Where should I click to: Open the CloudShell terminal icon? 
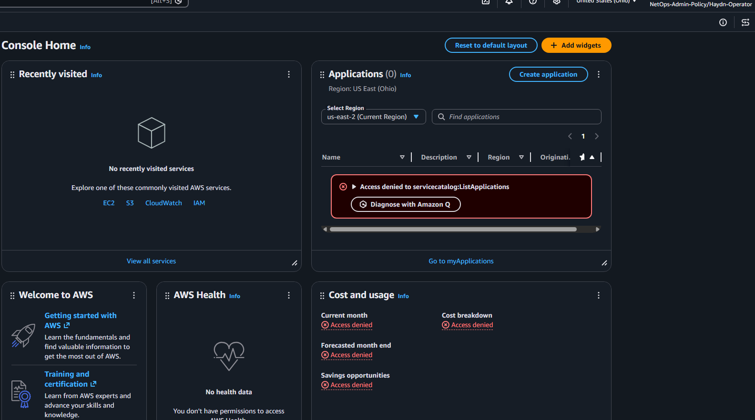486,2
